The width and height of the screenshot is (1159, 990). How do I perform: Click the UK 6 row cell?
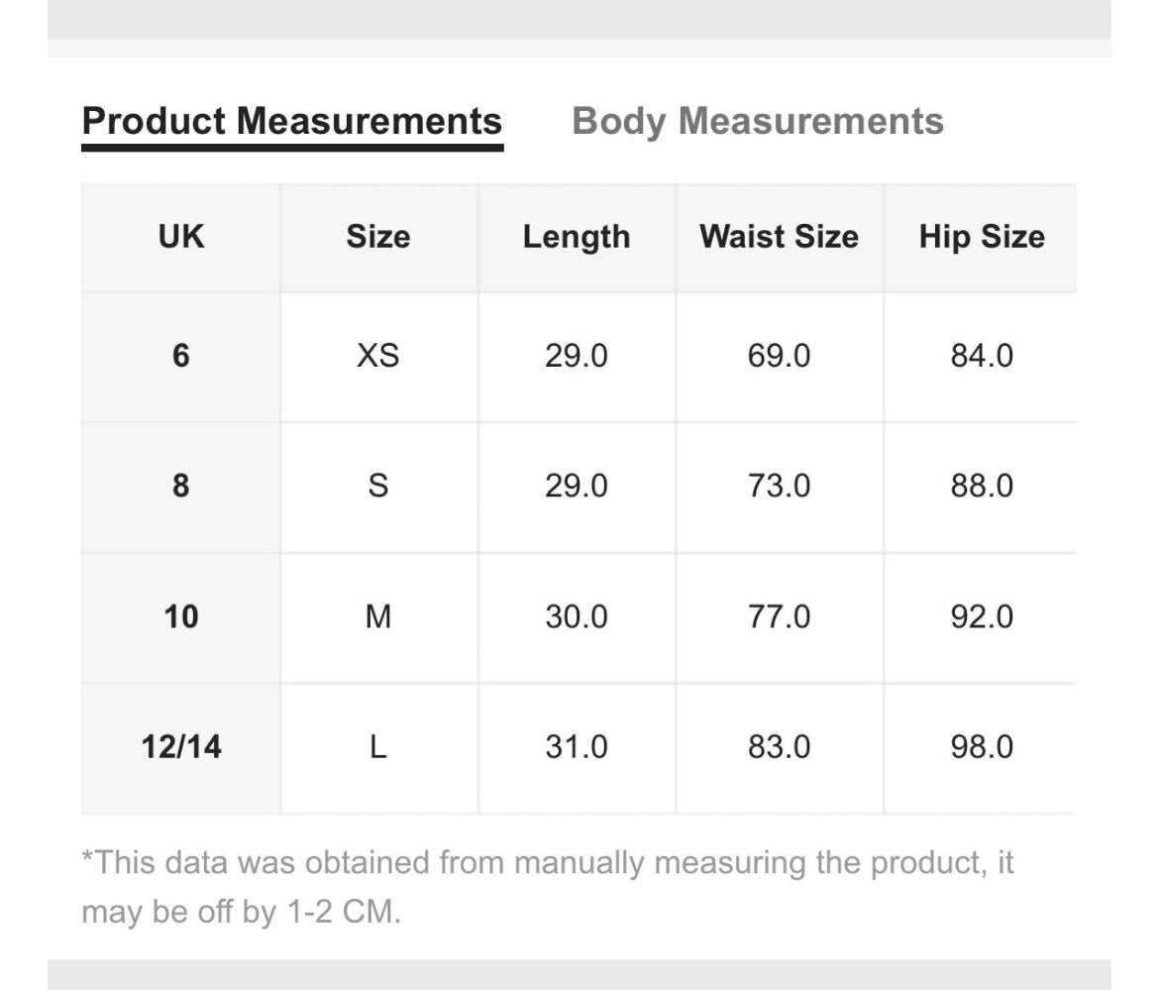[x=181, y=356]
